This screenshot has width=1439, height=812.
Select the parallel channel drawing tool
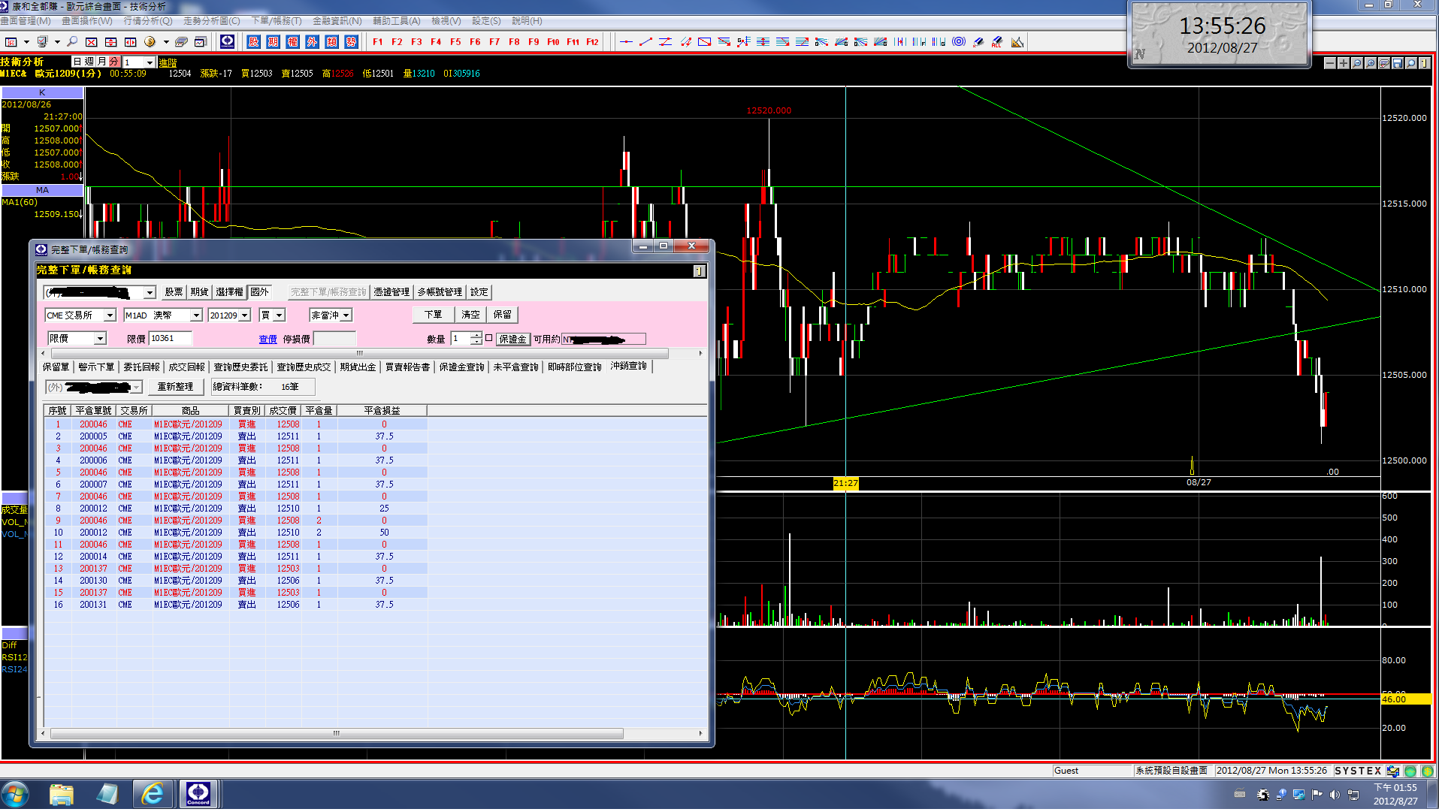[685, 42]
